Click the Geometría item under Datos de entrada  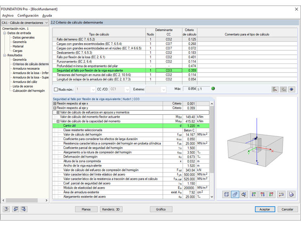[19, 42]
